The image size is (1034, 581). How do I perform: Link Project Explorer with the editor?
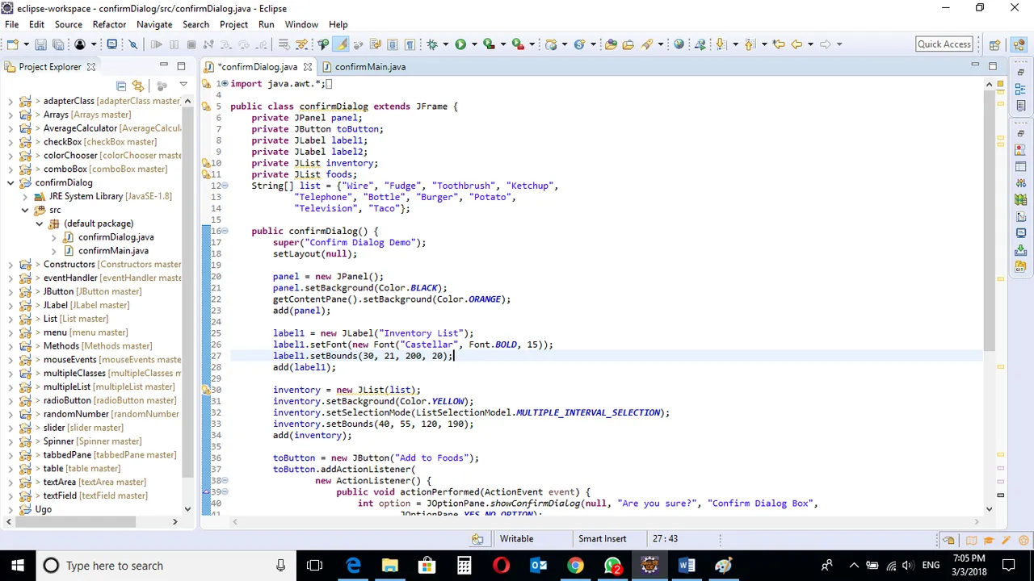coord(137,86)
